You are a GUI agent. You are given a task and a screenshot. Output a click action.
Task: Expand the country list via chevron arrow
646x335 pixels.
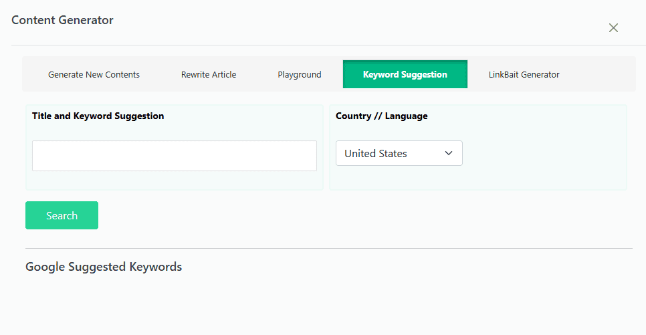[449, 153]
